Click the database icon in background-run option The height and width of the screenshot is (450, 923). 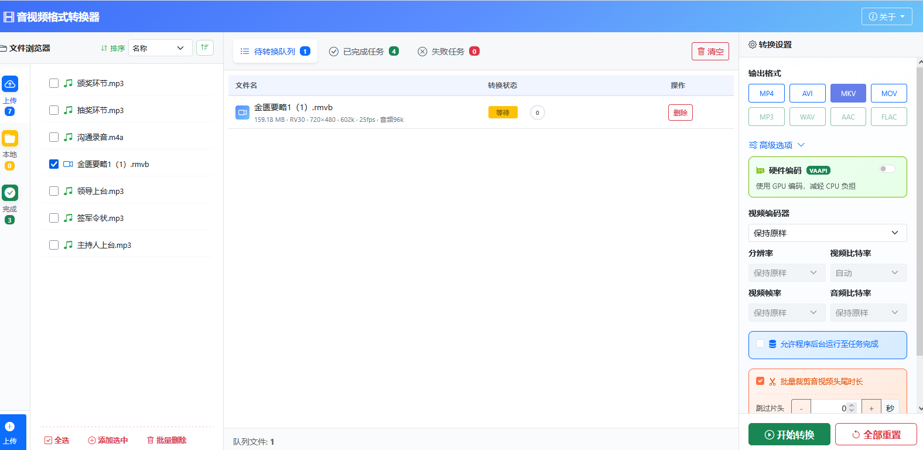tap(772, 344)
